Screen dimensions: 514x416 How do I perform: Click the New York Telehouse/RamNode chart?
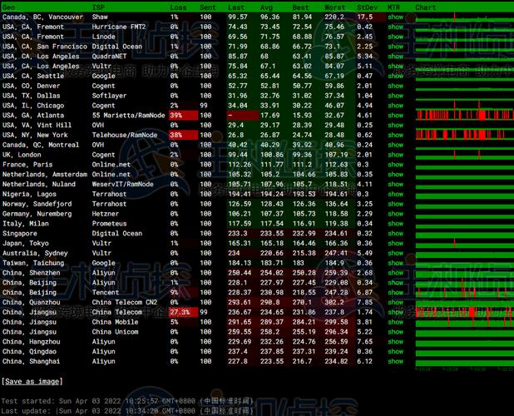(x=464, y=135)
